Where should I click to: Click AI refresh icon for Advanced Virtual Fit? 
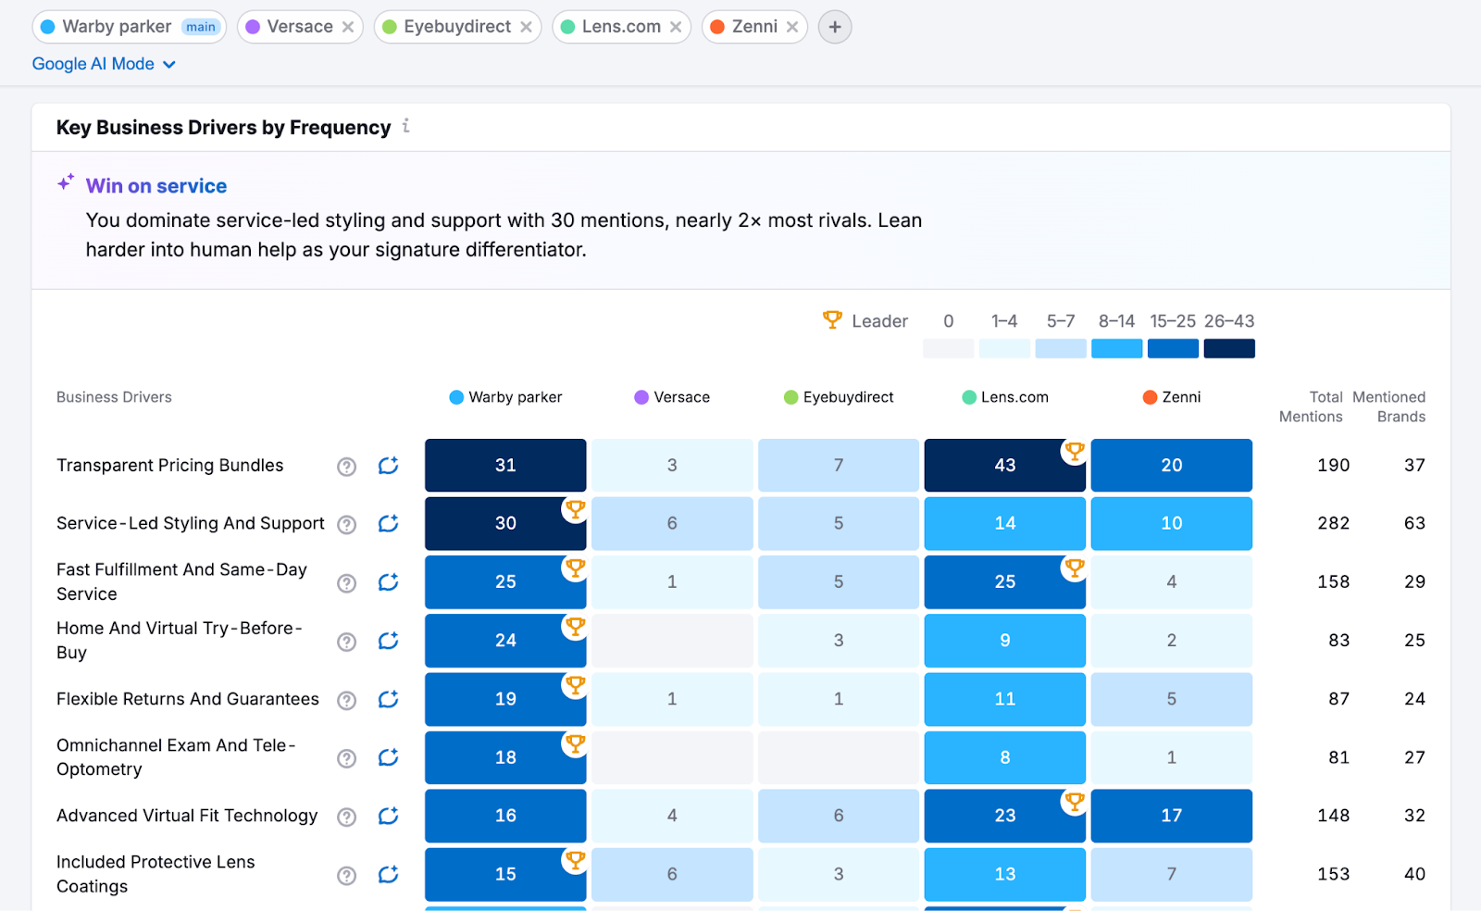click(x=388, y=817)
